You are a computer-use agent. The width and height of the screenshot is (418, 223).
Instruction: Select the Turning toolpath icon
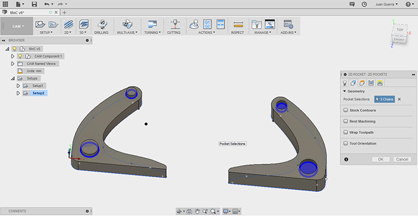coord(152,25)
